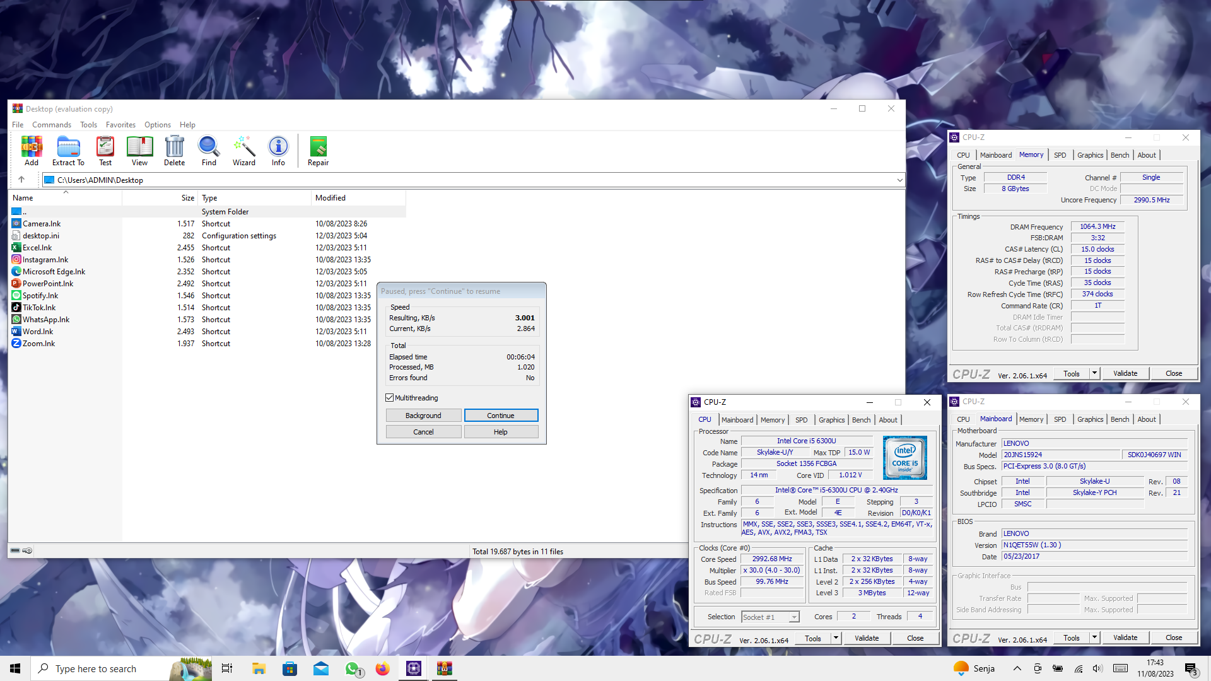Image resolution: width=1211 pixels, height=681 pixels.
Task: Open the Task View taskbar icon
Action: click(x=227, y=668)
